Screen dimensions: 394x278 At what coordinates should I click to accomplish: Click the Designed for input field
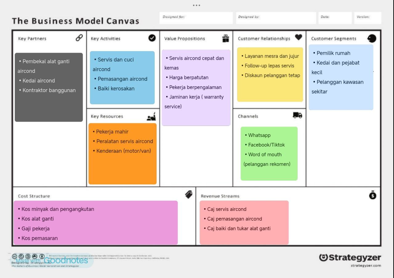(x=196, y=18)
